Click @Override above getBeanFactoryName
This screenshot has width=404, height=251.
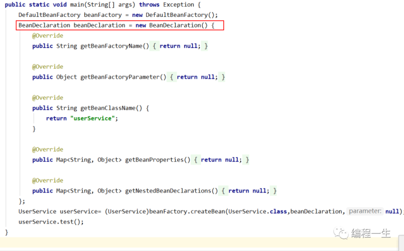point(48,35)
